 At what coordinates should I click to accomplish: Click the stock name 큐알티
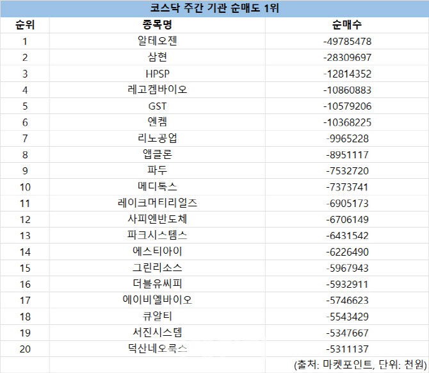tap(158, 317)
